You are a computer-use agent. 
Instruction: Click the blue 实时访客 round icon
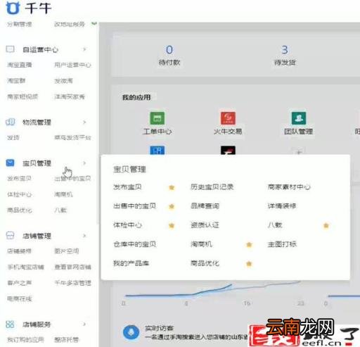(x=131, y=332)
